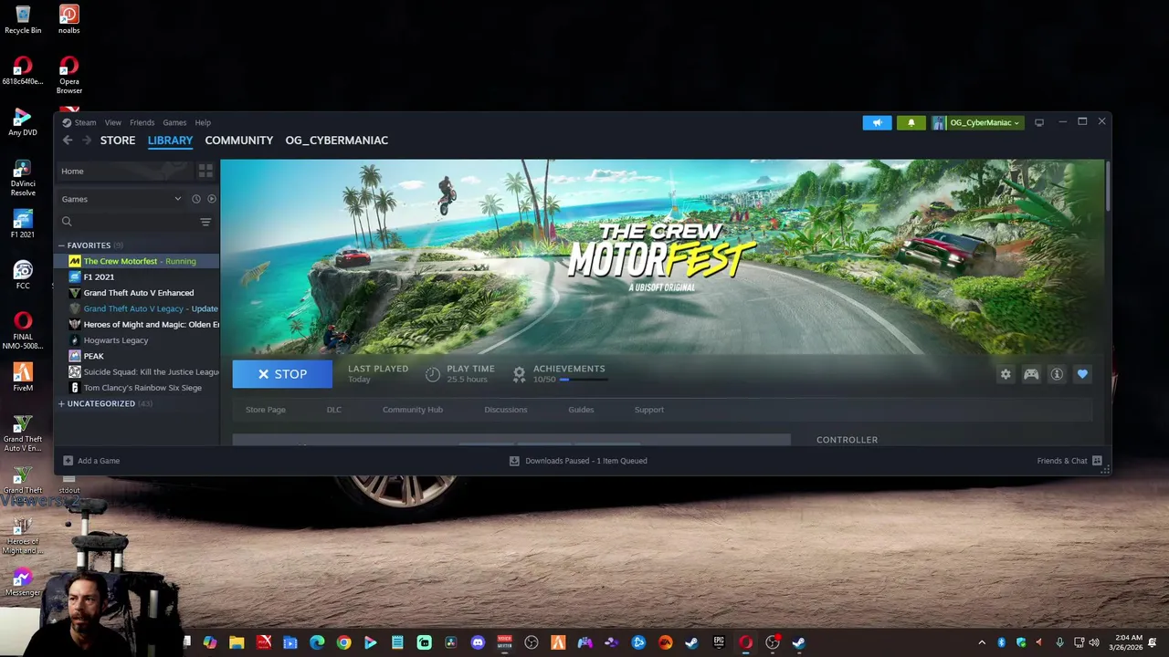Open Opera Browser desktop shortcut
The width and height of the screenshot is (1169, 657).
[68, 75]
